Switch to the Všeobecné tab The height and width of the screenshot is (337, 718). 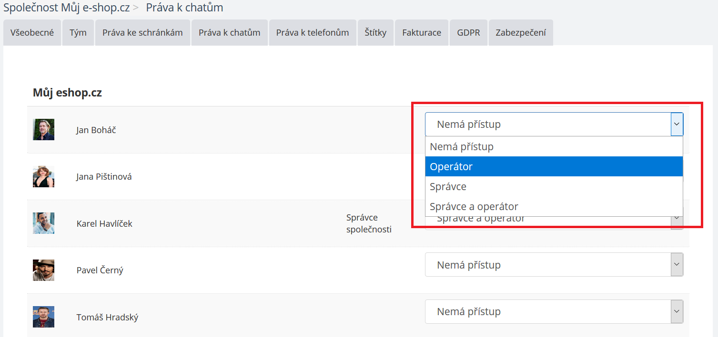[32, 33]
